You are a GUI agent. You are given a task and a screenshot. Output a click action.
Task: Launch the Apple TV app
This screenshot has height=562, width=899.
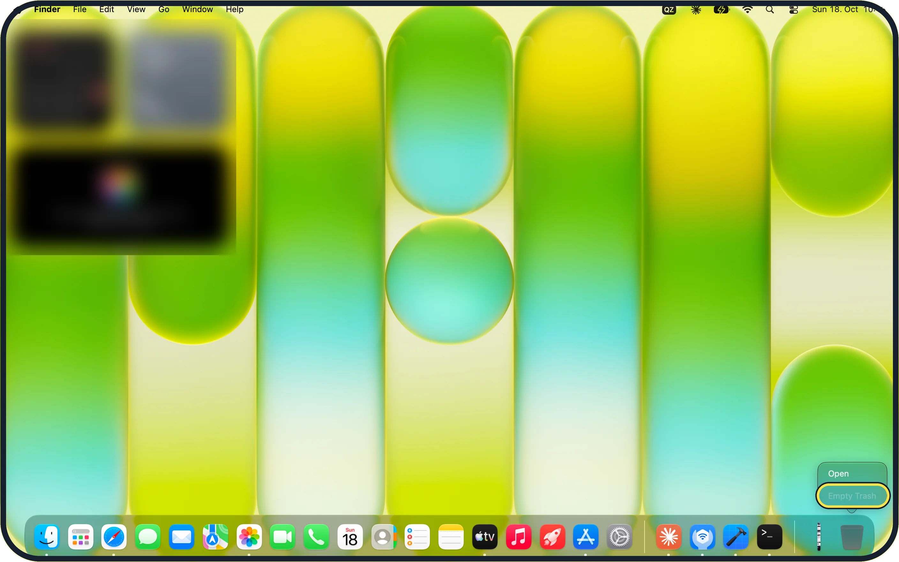coord(485,537)
